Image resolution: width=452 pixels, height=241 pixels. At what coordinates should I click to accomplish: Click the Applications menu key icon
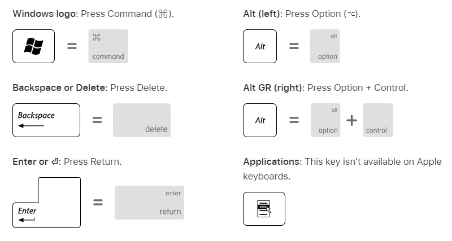264,209
